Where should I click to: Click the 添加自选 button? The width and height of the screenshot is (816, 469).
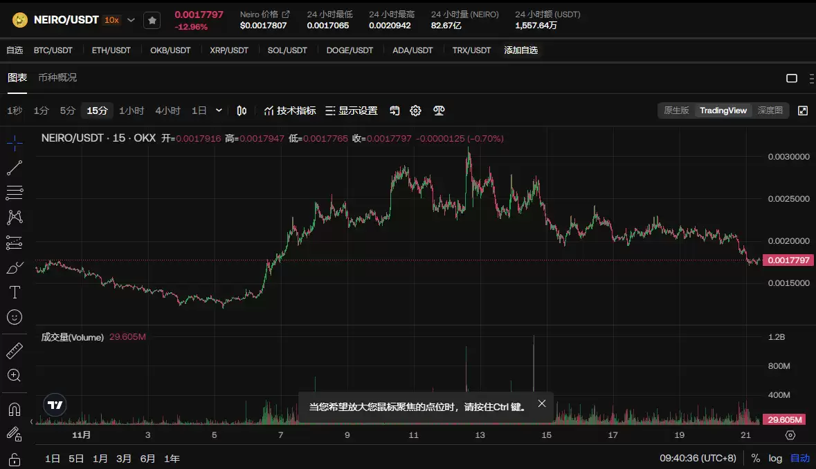(520, 50)
